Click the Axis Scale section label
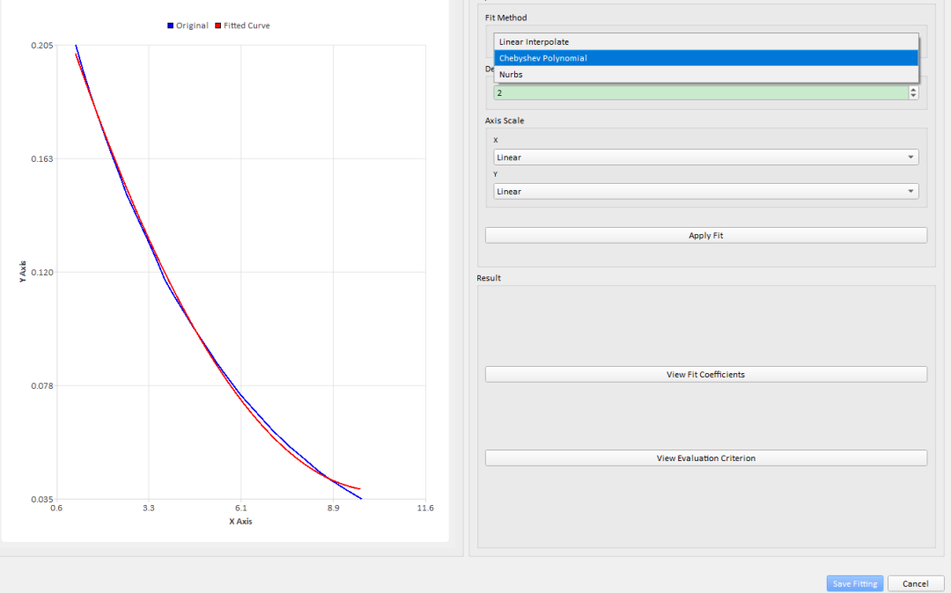Image resolution: width=951 pixels, height=593 pixels. (505, 121)
